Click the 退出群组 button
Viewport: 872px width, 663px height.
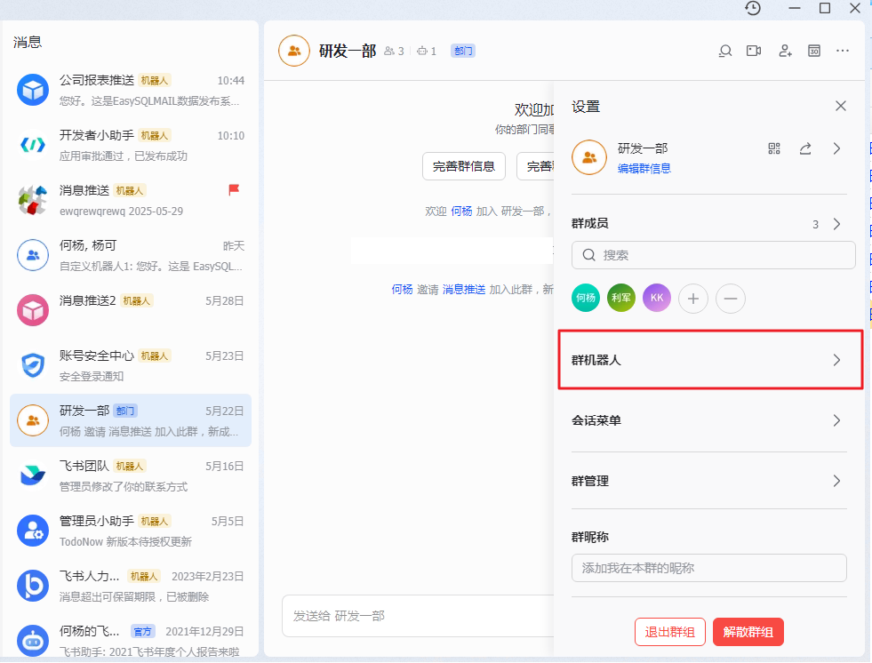pyautogui.click(x=670, y=632)
